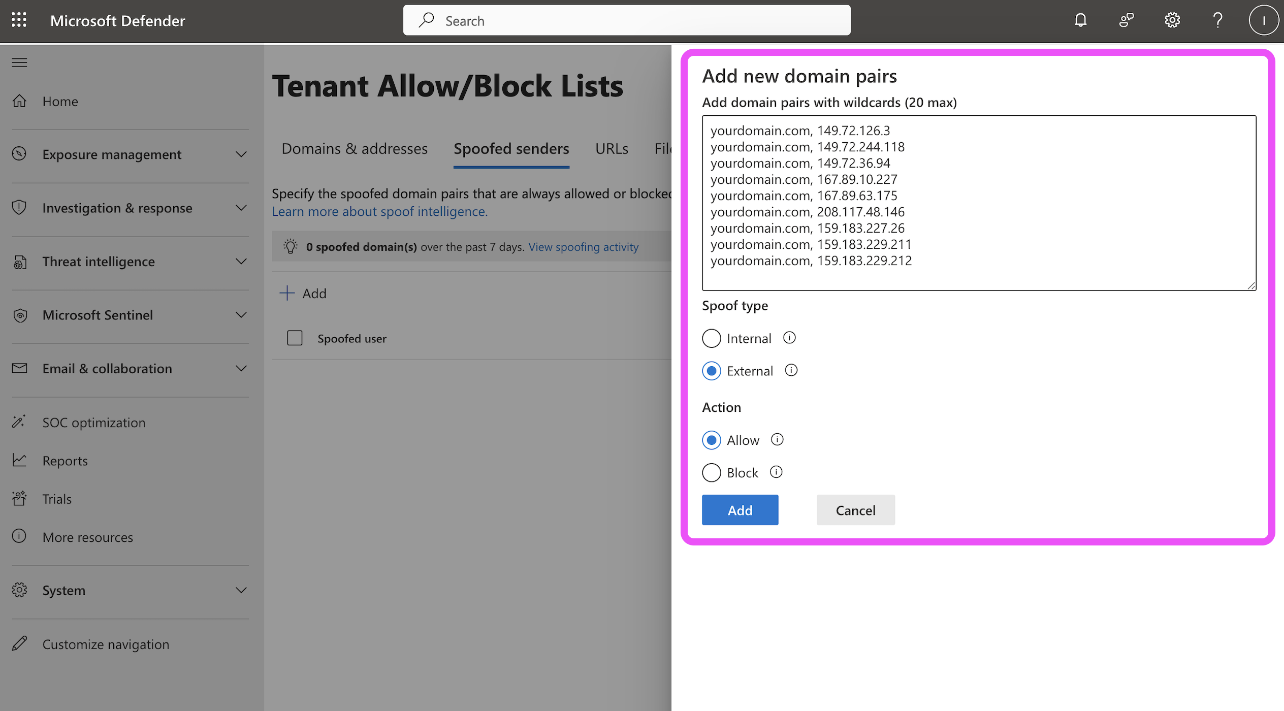Image resolution: width=1284 pixels, height=711 pixels.
Task: Select the Internal spoof type radio
Action: [712, 338]
